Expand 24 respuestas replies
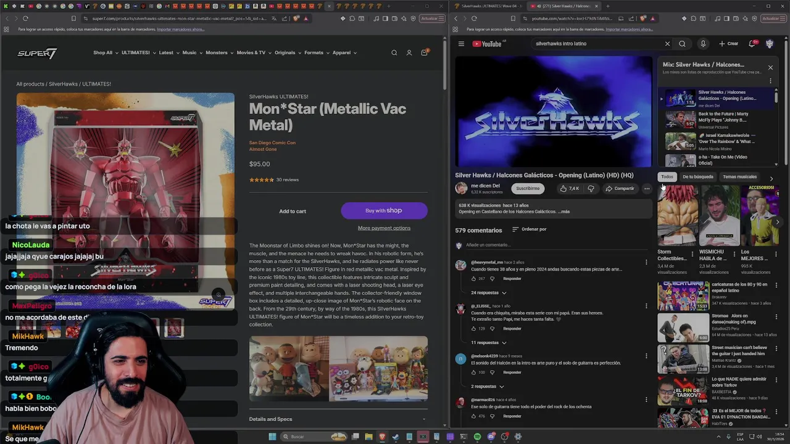 pyautogui.click(x=489, y=293)
